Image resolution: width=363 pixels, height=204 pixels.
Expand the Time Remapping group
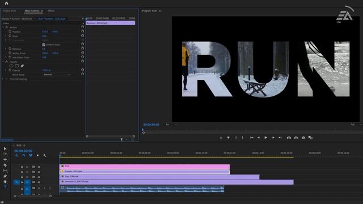pyautogui.click(x=3, y=79)
